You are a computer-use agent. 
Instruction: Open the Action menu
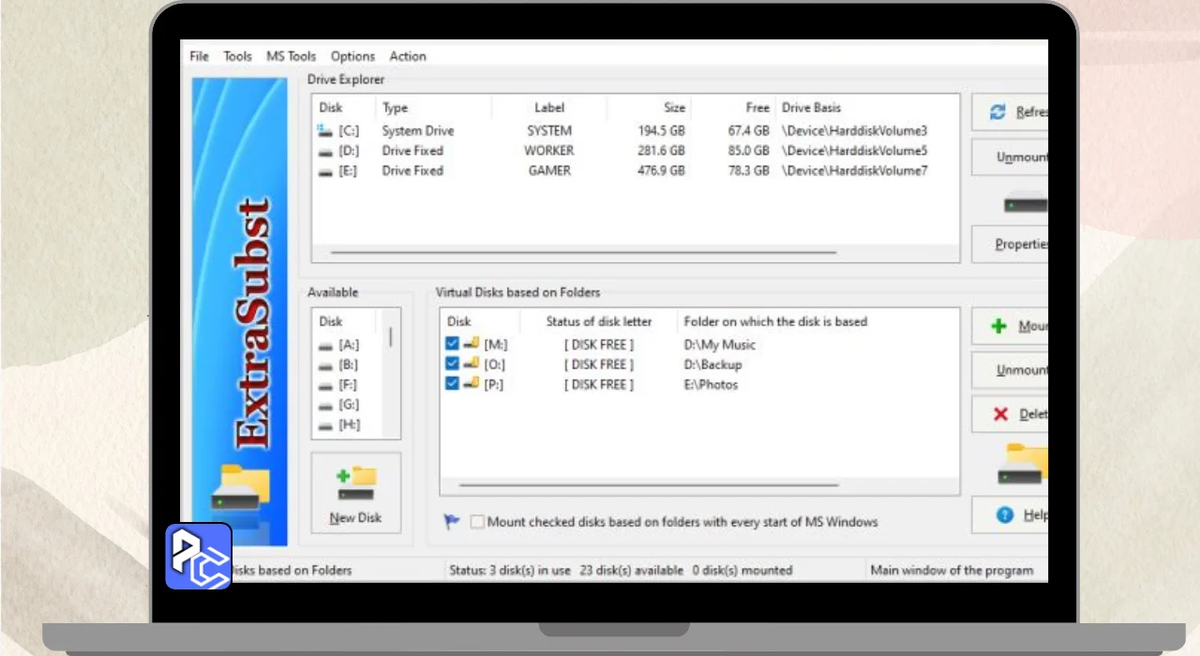(408, 56)
